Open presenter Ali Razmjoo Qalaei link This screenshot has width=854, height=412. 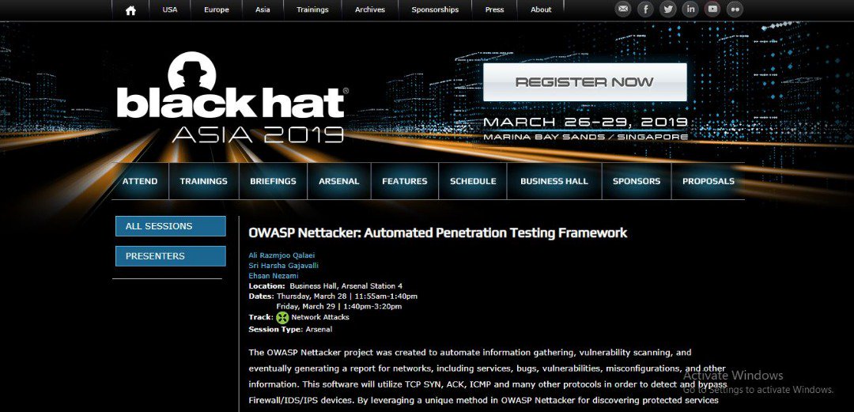point(282,255)
